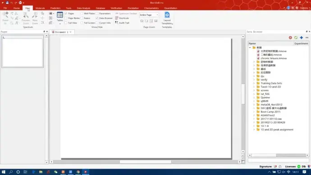
Task: Switch to the Home ribbon tab
Action: [17, 8]
